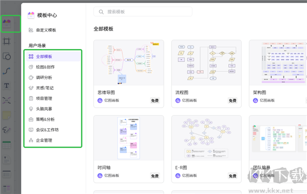Click the search magnifier icon

tap(101, 12)
